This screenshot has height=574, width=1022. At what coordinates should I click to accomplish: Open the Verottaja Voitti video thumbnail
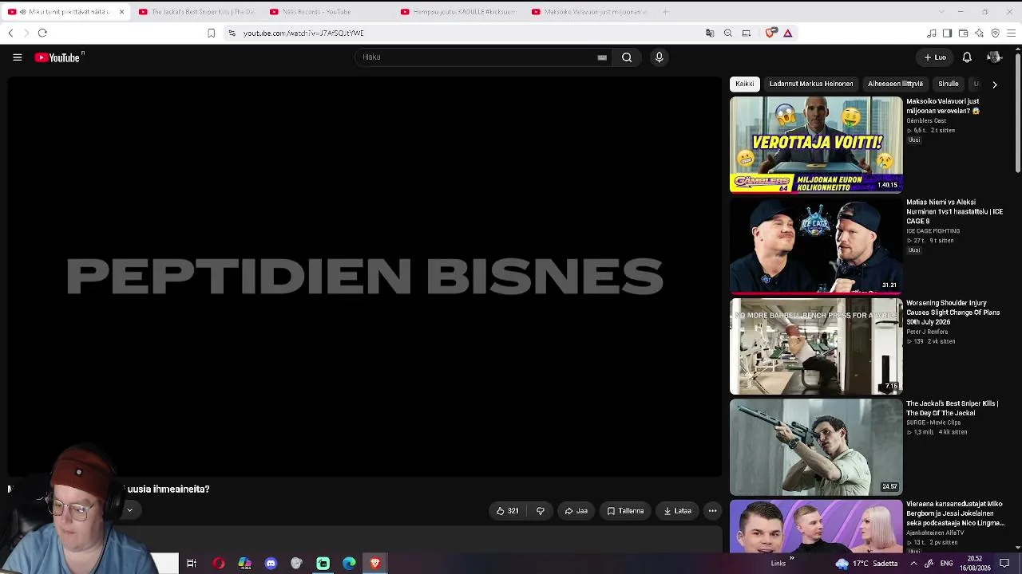click(x=816, y=145)
